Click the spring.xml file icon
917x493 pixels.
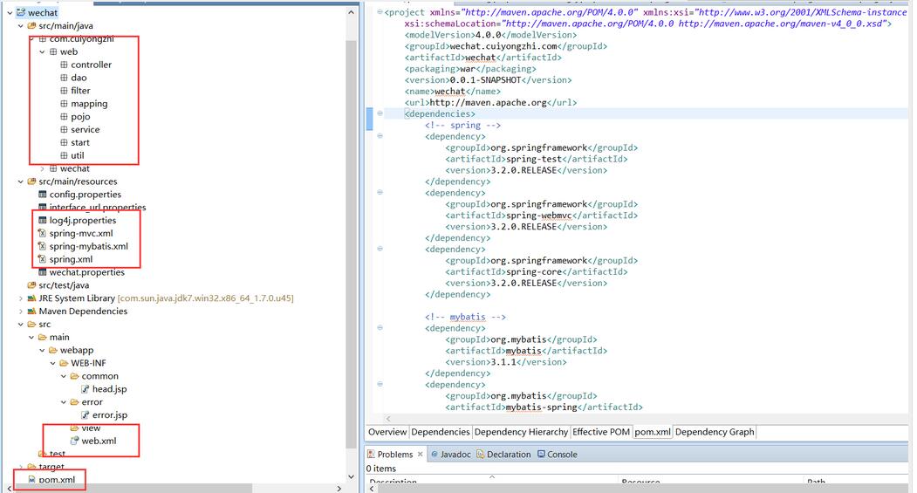[x=42, y=259]
